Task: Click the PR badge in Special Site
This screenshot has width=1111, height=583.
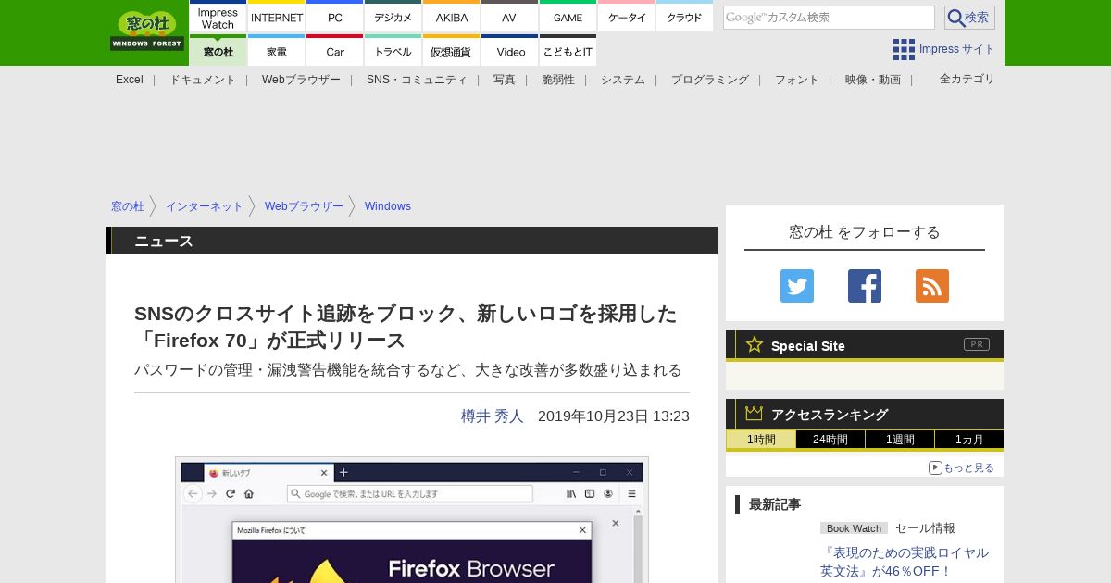Action: [977, 344]
